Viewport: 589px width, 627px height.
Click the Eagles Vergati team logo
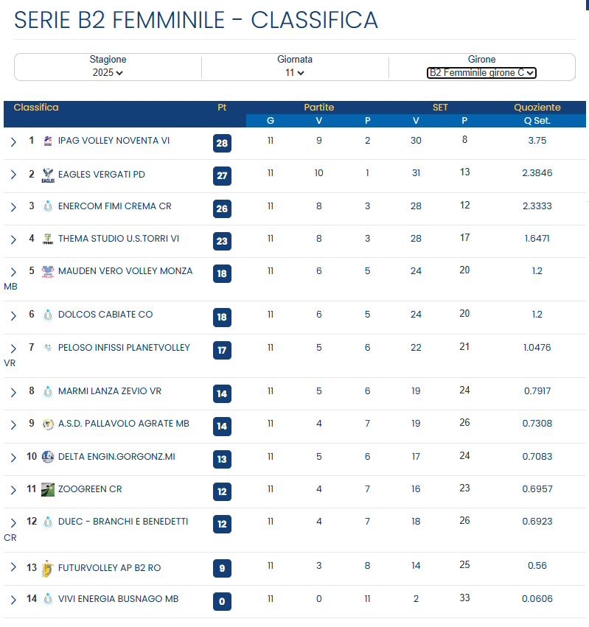(x=48, y=175)
